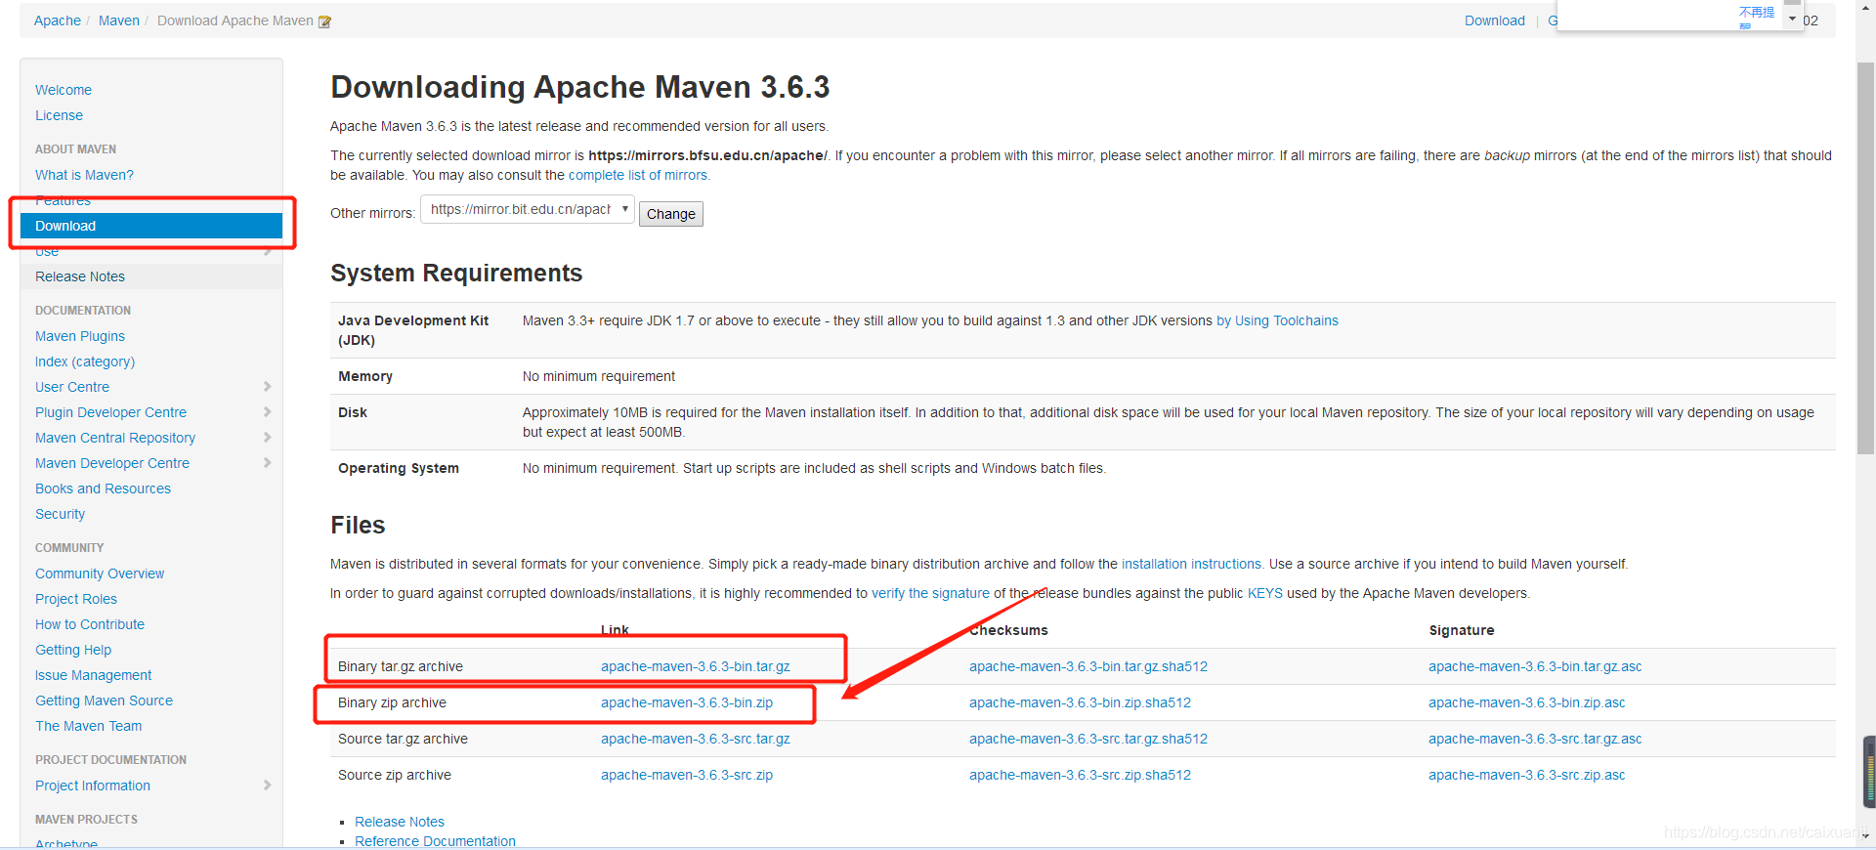Open apache-maven-3.6.3-src.zip.sha512 checksum
This screenshot has height=850, width=1876.
point(1080,775)
